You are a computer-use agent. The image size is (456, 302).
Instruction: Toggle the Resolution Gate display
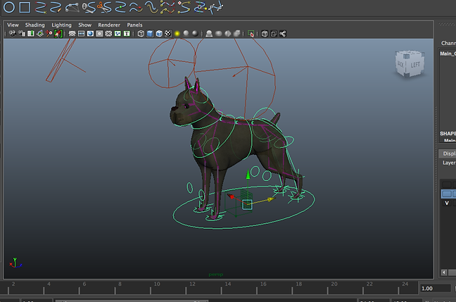click(x=90, y=34)
